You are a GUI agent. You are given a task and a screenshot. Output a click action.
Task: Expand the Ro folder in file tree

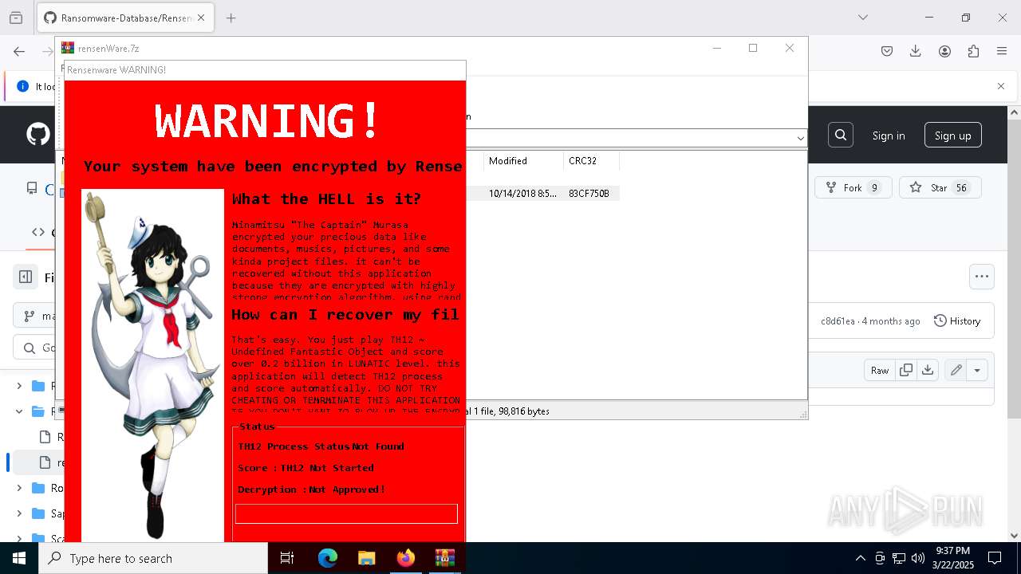point(19,488)
